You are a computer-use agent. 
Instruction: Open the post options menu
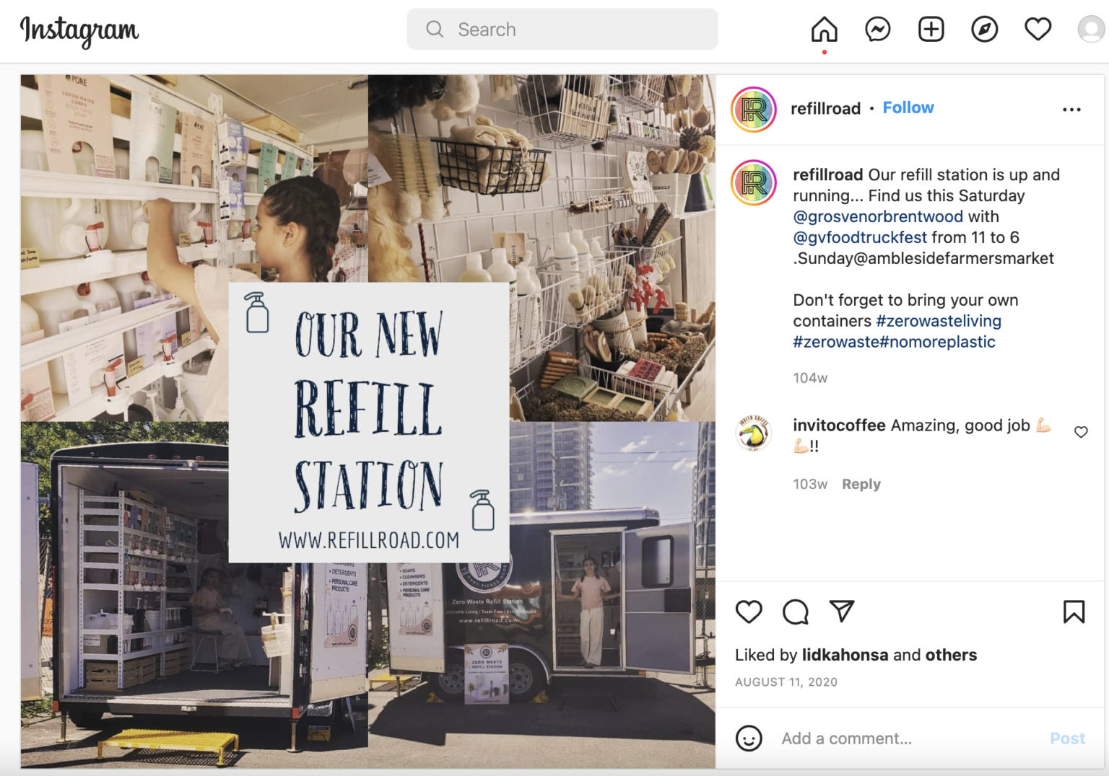point(1072,108)
